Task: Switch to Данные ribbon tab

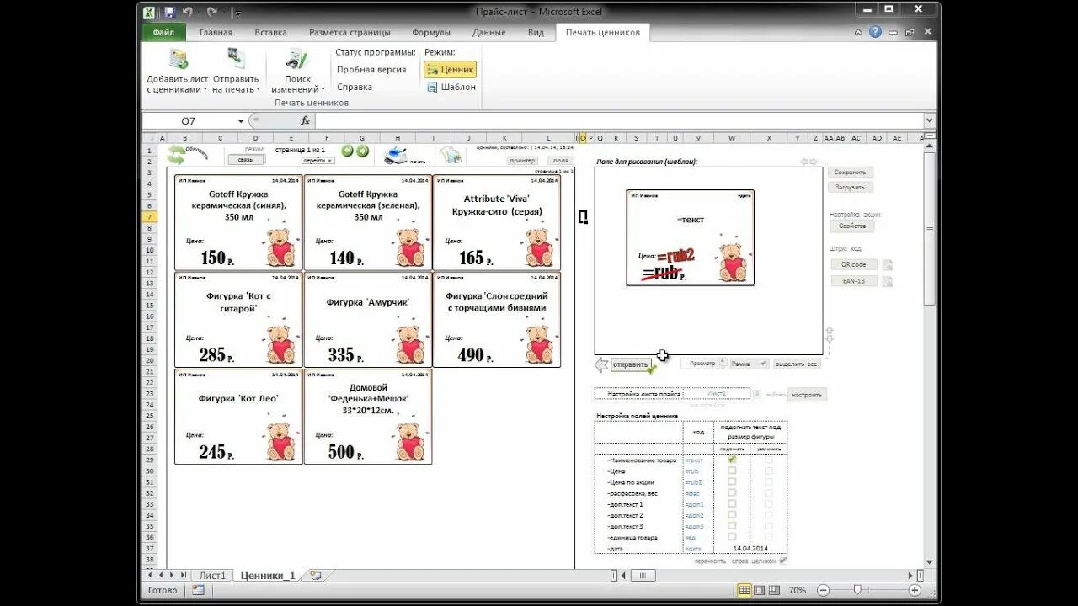Action: [489, 32]
